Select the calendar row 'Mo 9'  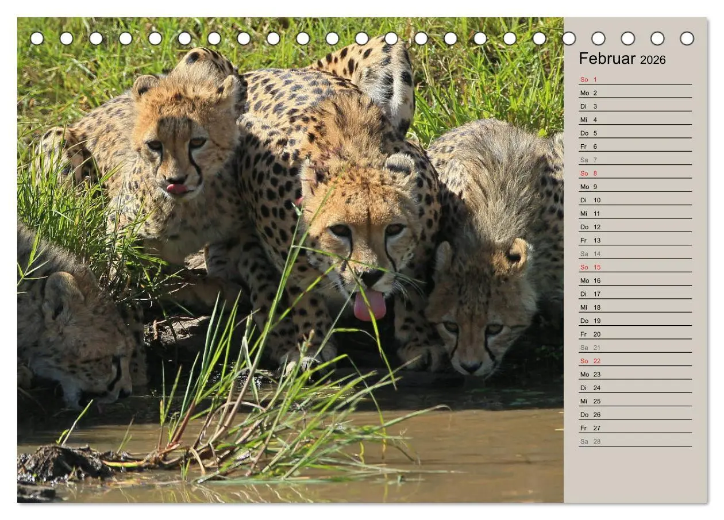click(635, 187)
